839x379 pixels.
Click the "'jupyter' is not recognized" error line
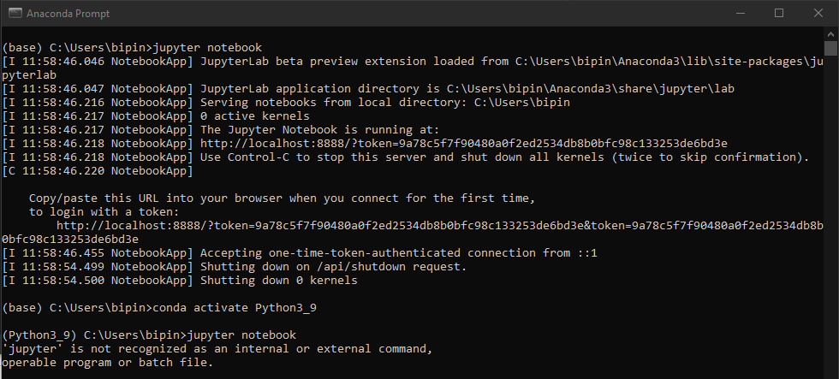(217, 349)
